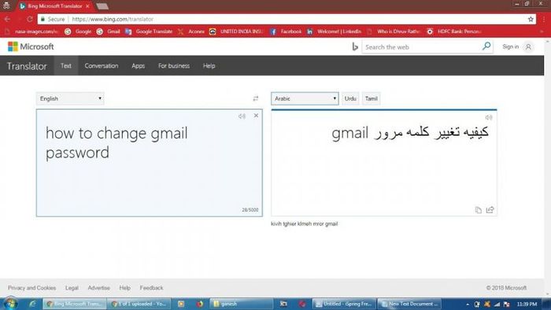Reload the page in Chrome
551x310 pixels.
(30, 19)
